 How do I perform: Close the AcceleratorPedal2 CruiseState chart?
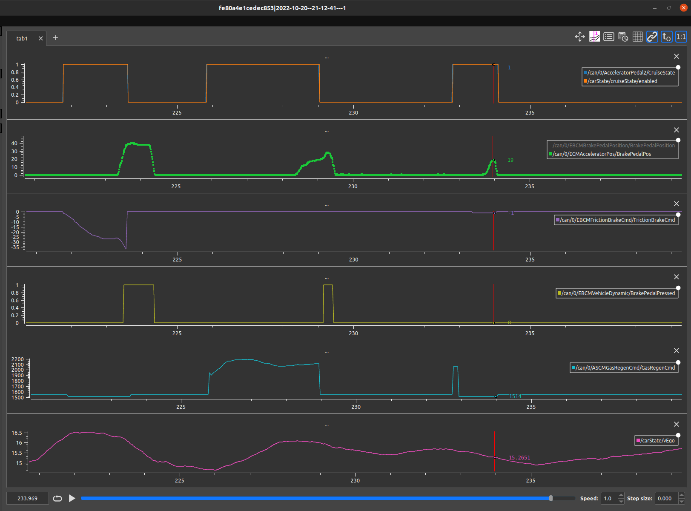point(676,56)
